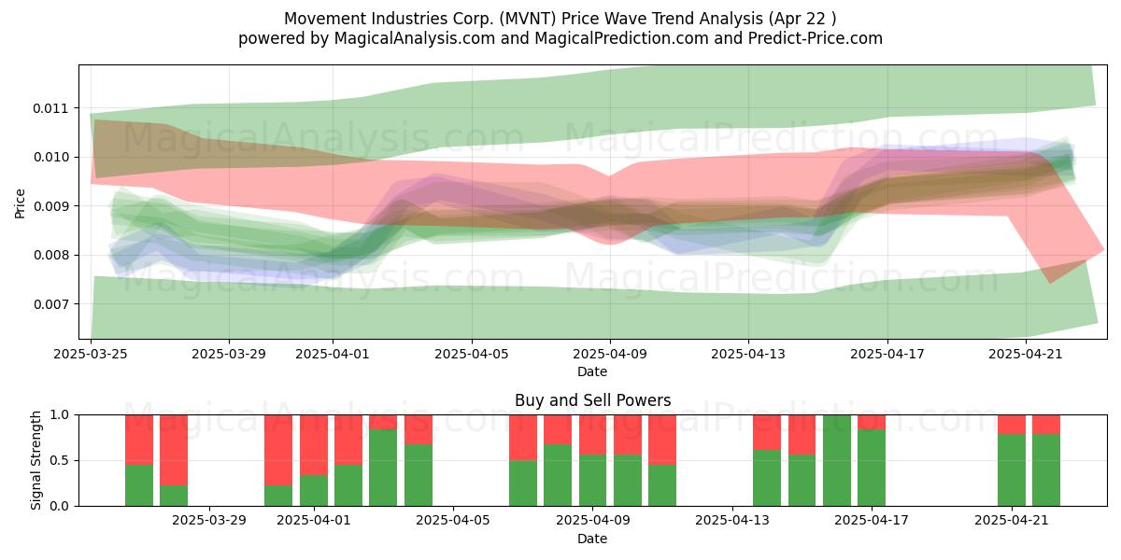The width and height of the screenshot is (1121, 560).
Task: Click the Buy/Sell bar above 2025-04-17
Action: pyautogui.click(x=872, y=460)
